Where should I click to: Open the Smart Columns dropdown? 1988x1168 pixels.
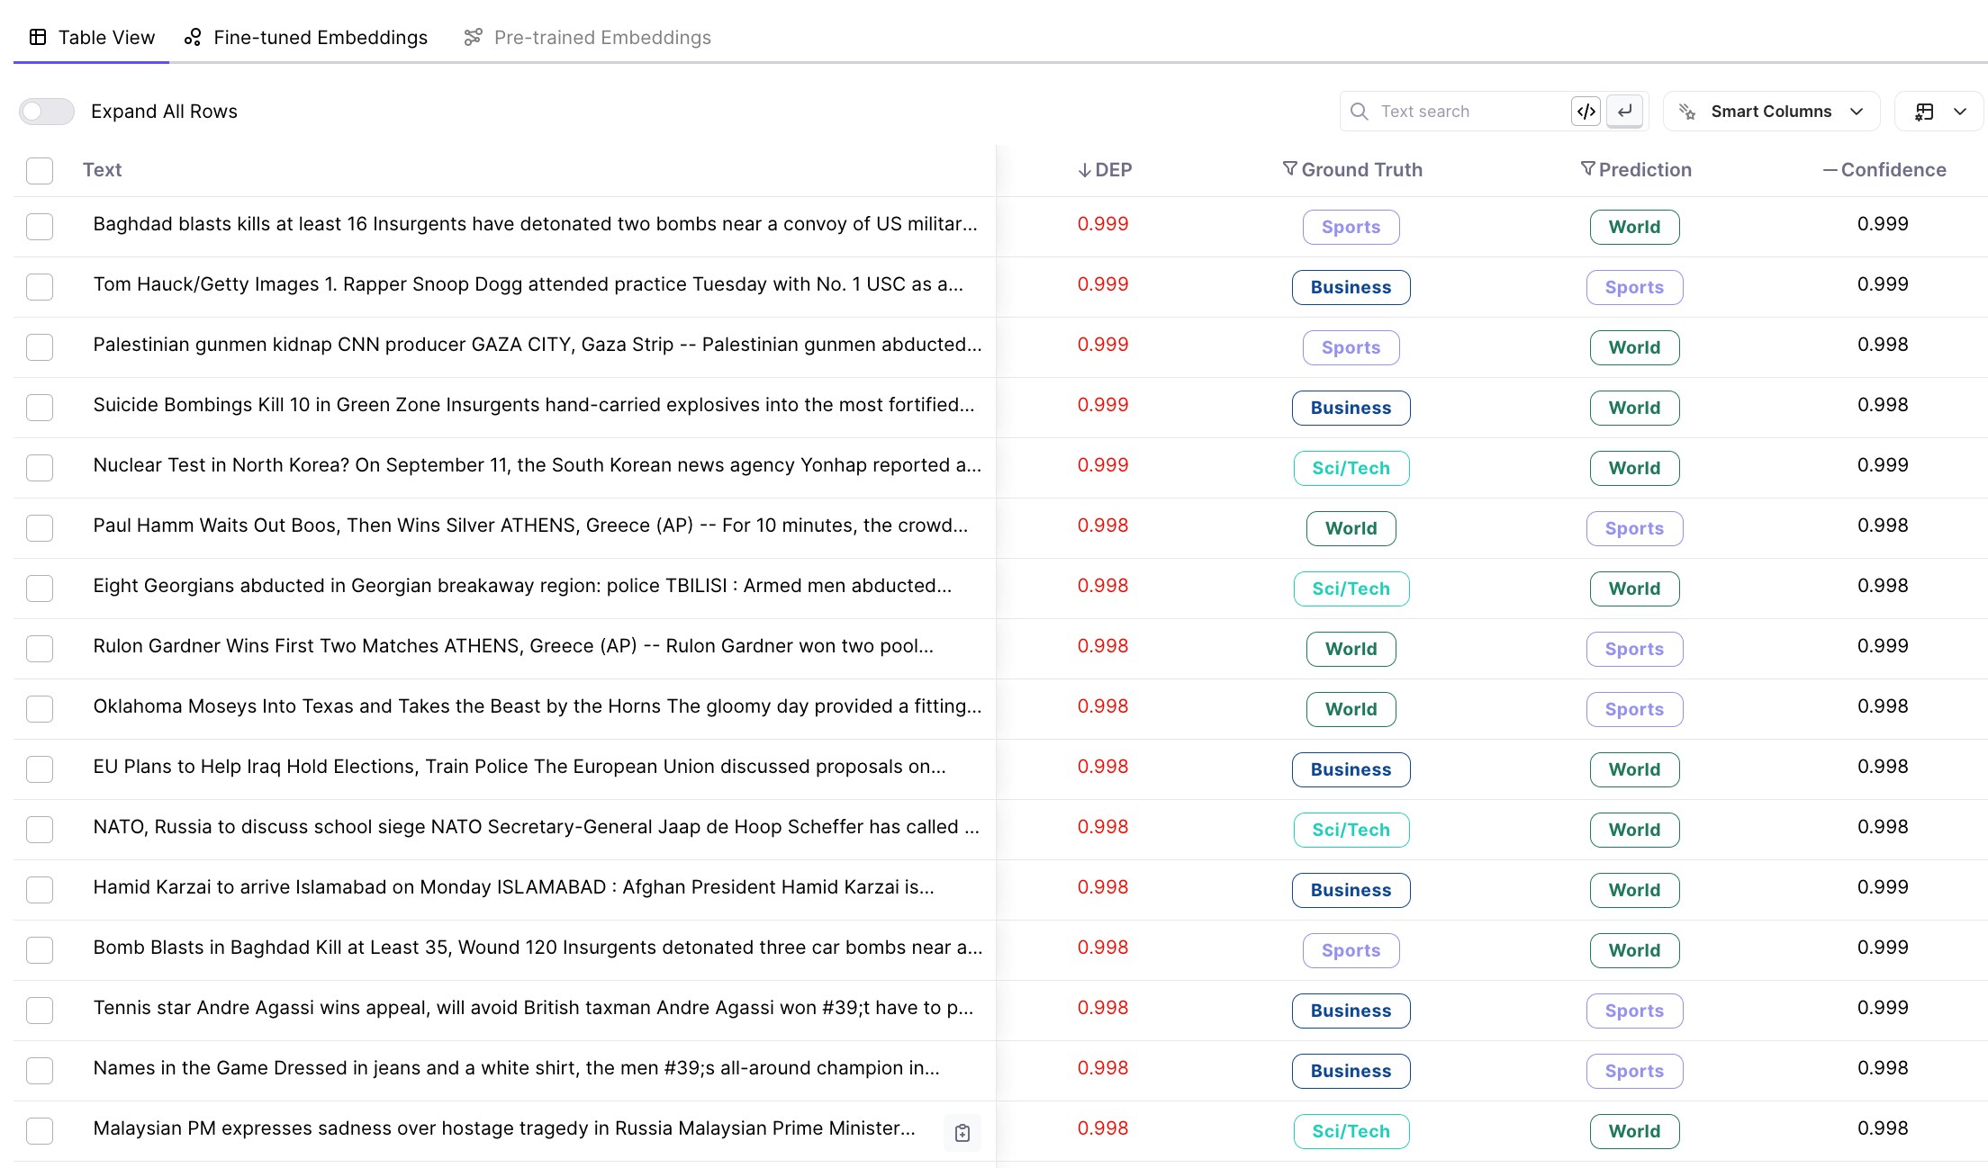[x=1771, y=112]
